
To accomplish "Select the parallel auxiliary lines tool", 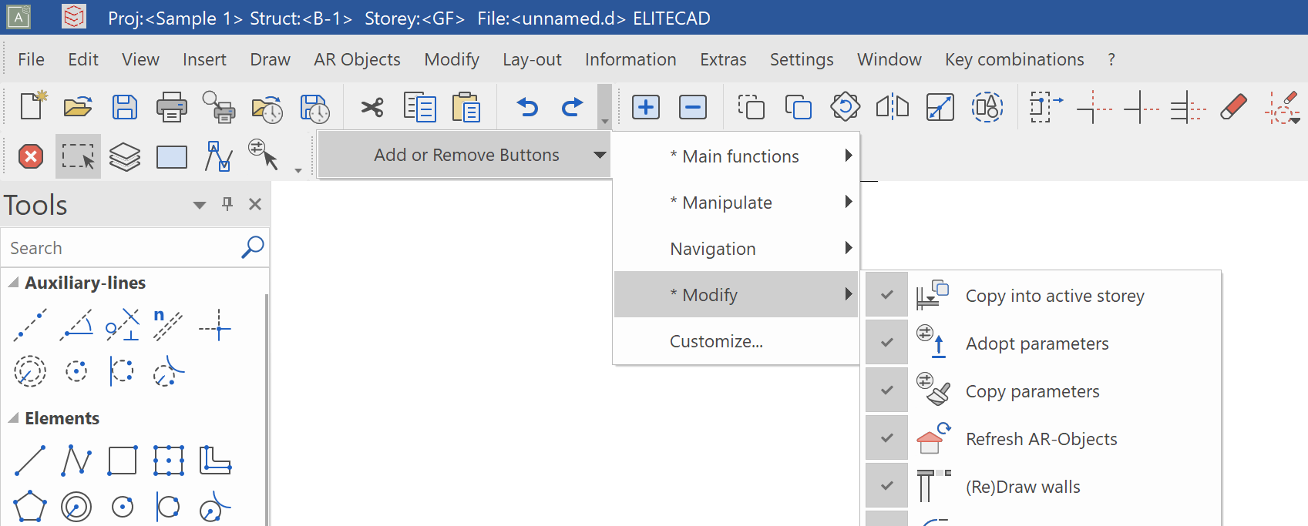I will pyautogui.click(x=168, y=324).
